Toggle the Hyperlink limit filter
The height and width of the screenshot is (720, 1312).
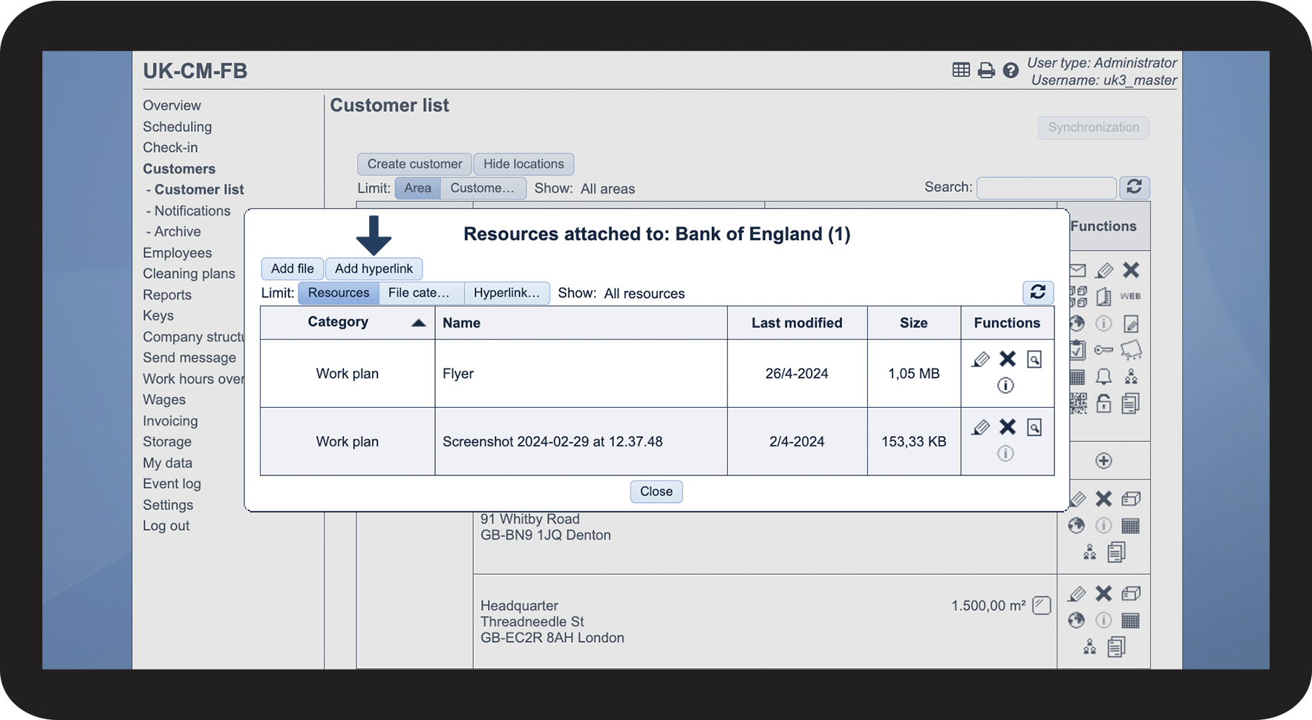pos(506,293)
